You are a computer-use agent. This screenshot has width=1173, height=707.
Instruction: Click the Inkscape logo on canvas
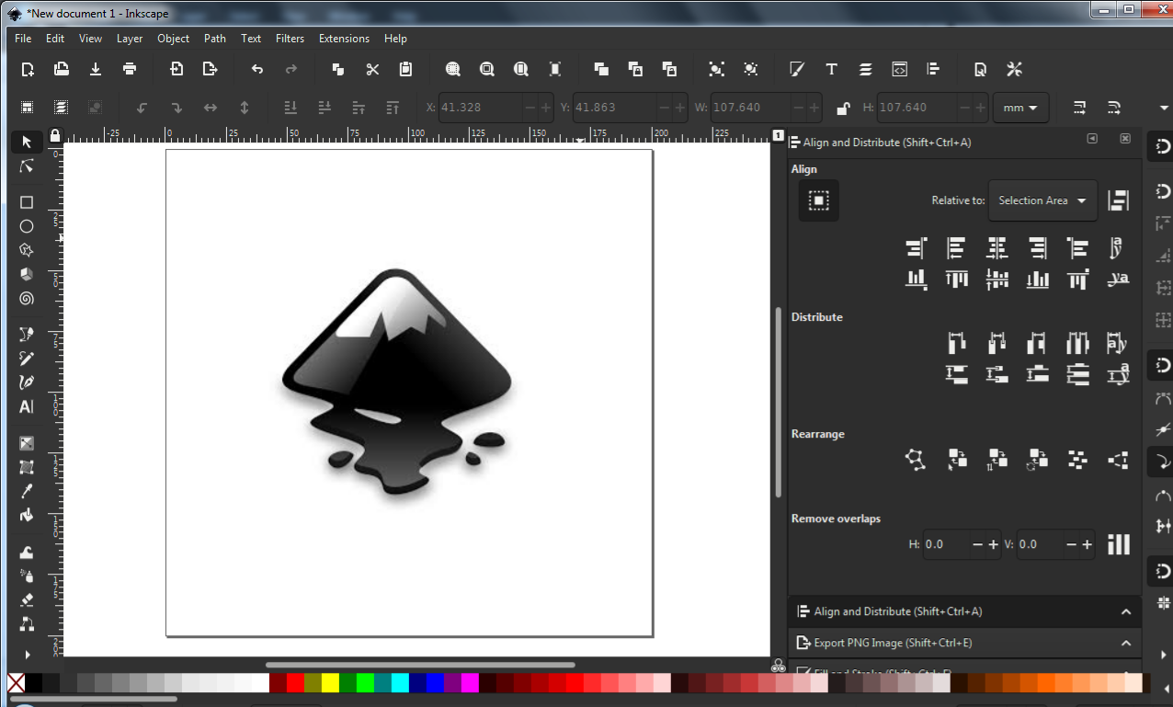tap(396, 384)
